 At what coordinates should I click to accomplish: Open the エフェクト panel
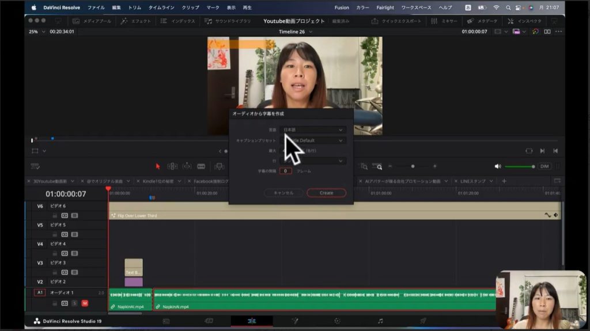(x=136, y=21)
